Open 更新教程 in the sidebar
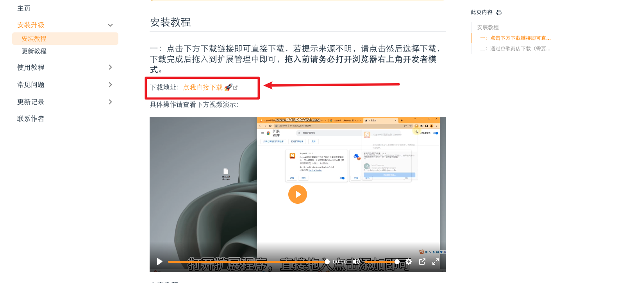 pyautogui.click(x=34, y=51)
